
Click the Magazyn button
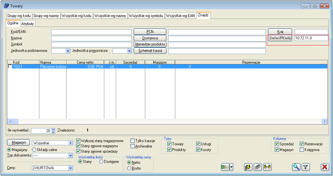pos(19,142)
